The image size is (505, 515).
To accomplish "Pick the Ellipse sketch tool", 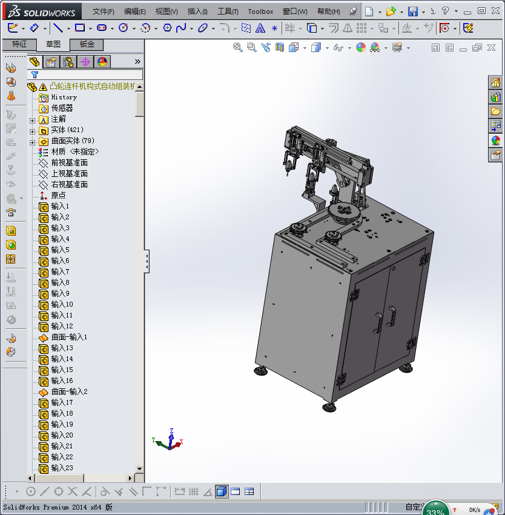I will point(203,28).
